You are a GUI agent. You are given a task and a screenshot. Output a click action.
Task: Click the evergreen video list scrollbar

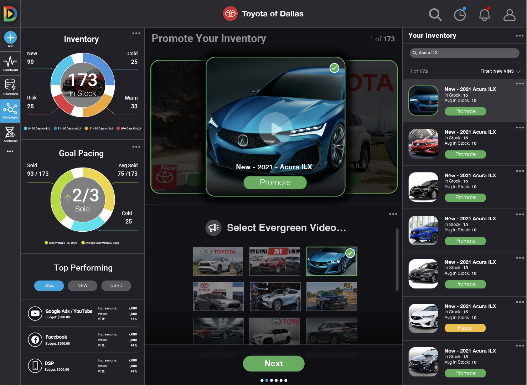(397, 260)
